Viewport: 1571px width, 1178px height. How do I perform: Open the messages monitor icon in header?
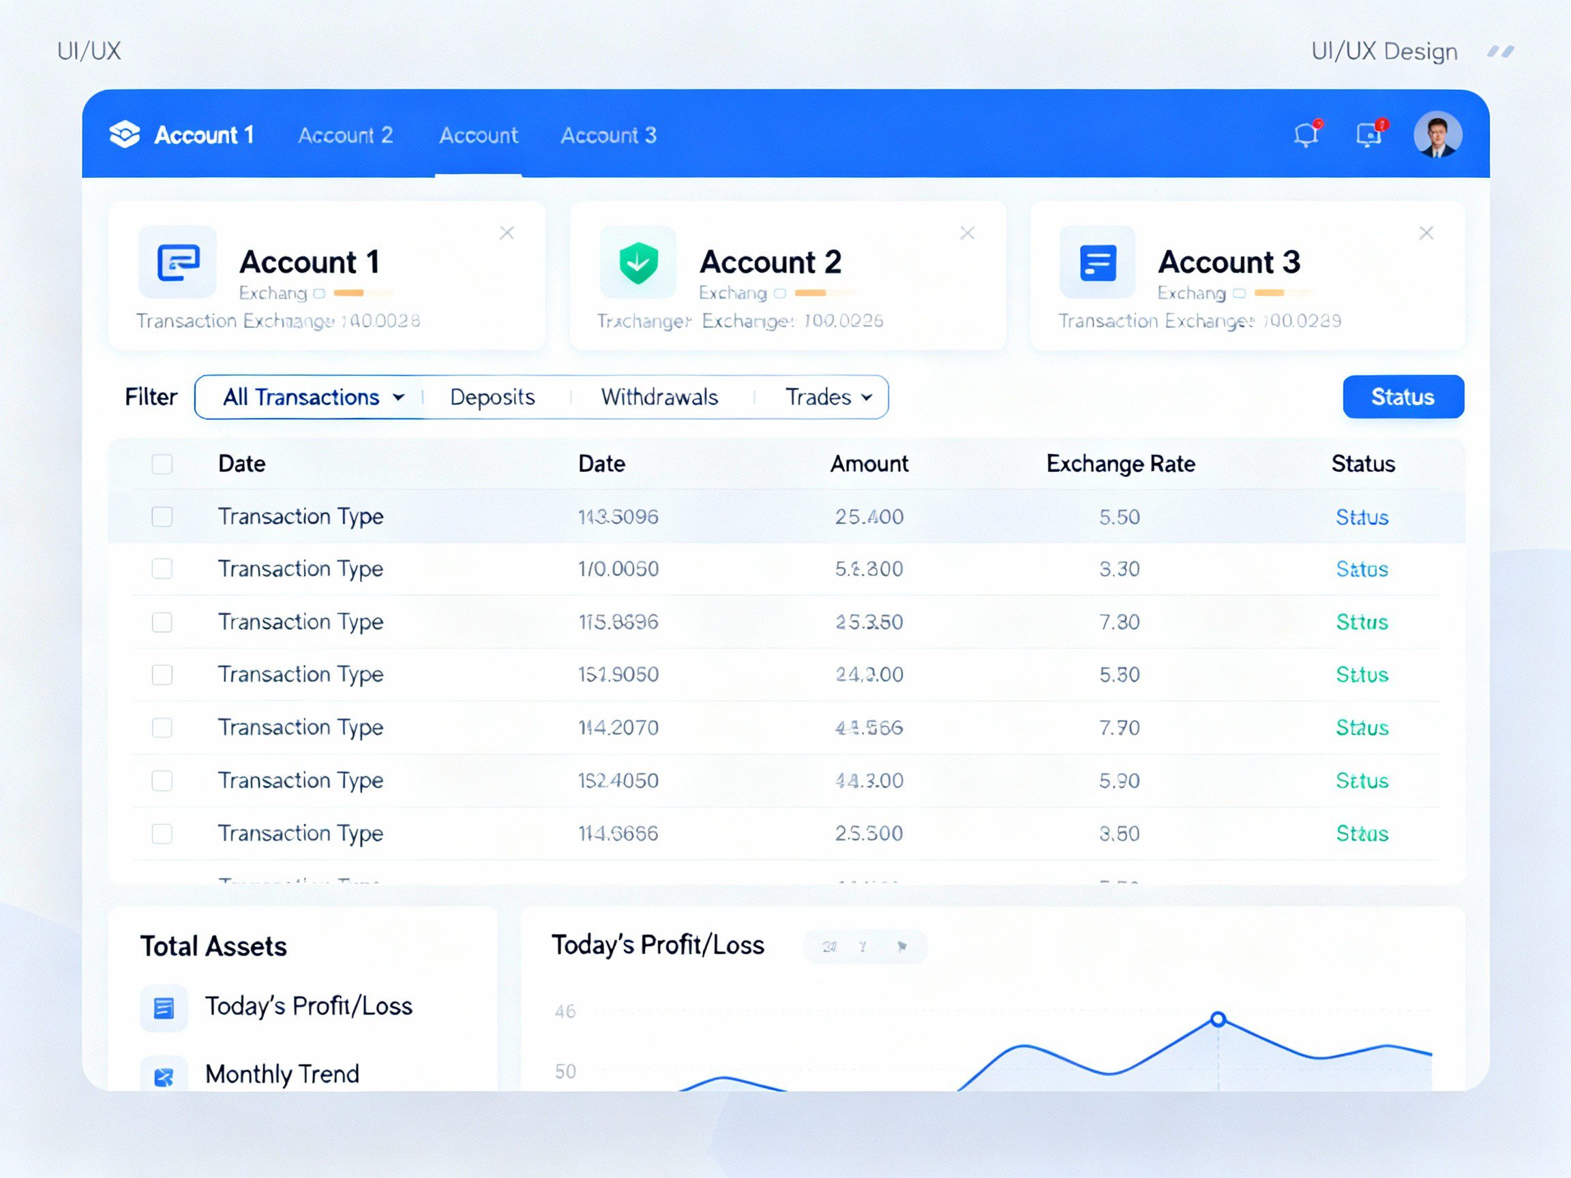click(x=1368, y=135)
